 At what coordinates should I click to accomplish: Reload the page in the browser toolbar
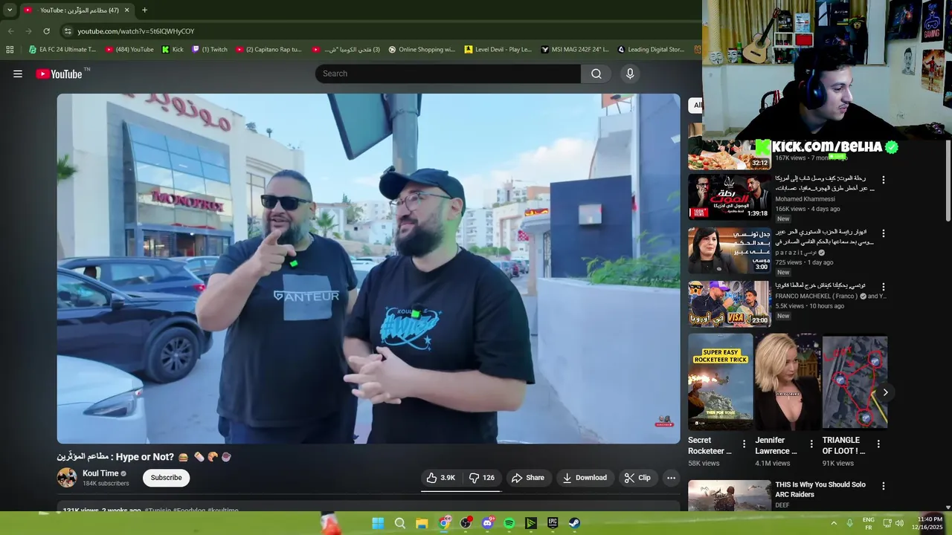(46, 31)
